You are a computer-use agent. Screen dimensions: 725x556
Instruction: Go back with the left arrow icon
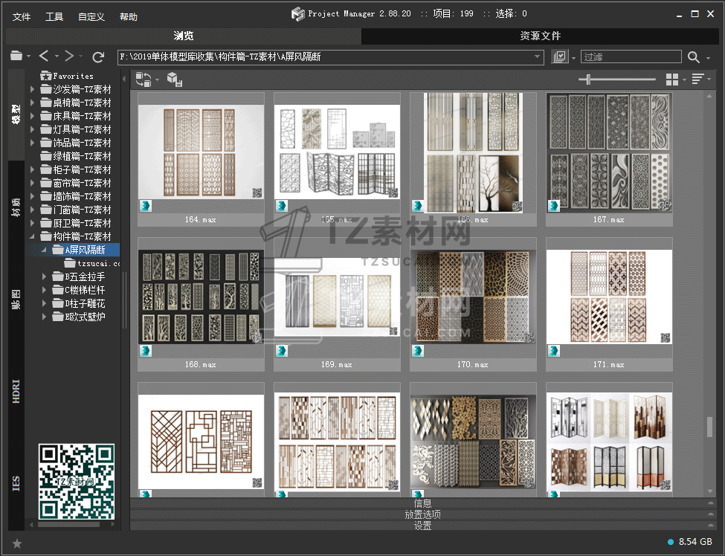(x=44, y=56)
